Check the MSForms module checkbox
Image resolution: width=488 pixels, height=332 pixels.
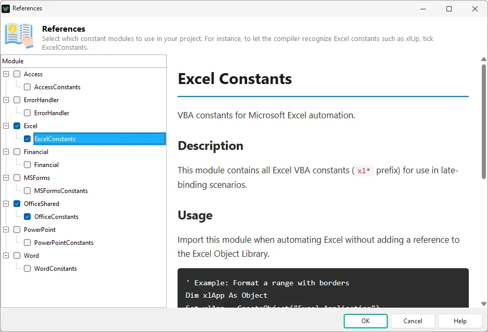pos(17,178)
